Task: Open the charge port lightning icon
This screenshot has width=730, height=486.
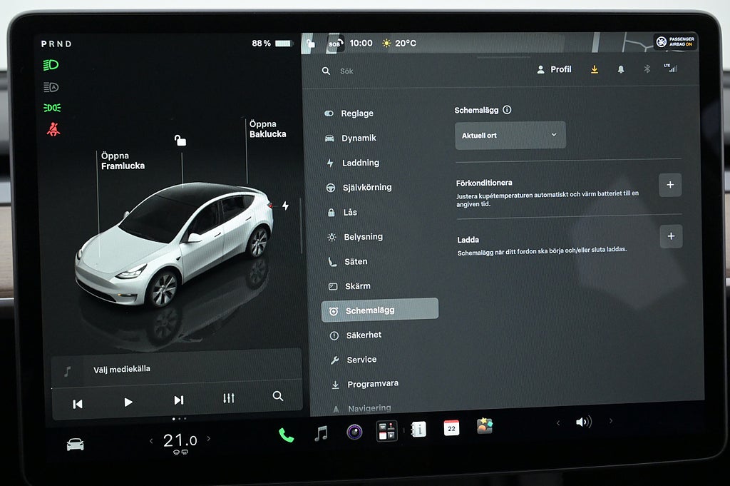Action: (x=285, y=206)
